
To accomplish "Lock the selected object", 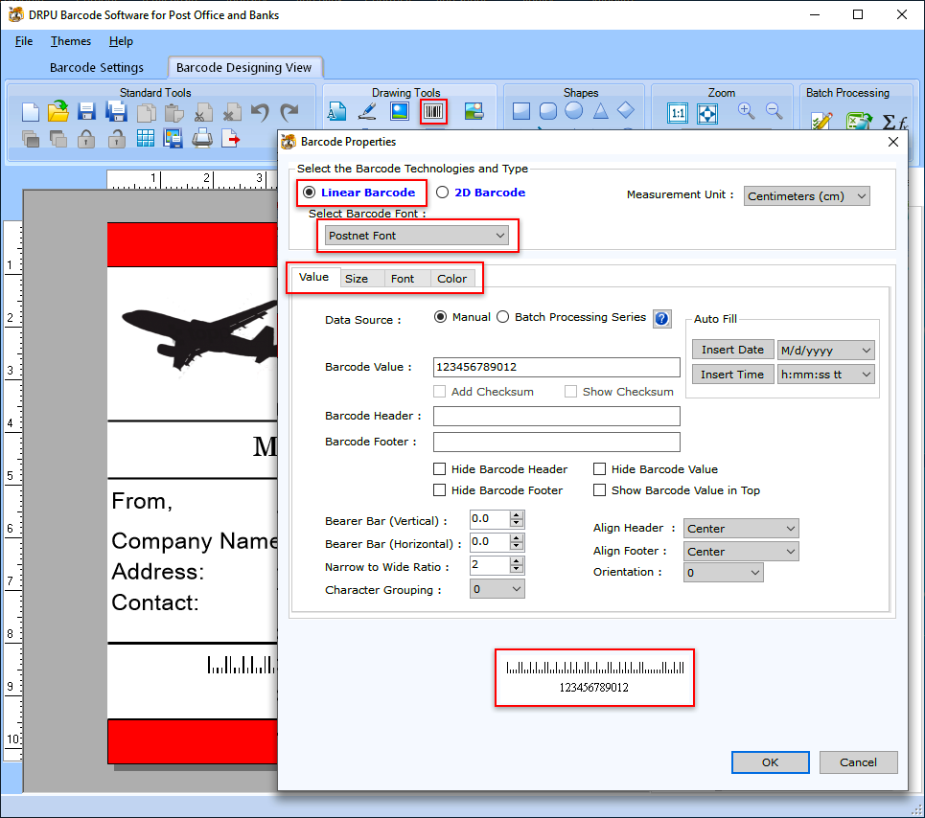I will pos(86,139).
